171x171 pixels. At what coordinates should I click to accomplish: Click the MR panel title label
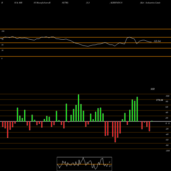point(153,89)
